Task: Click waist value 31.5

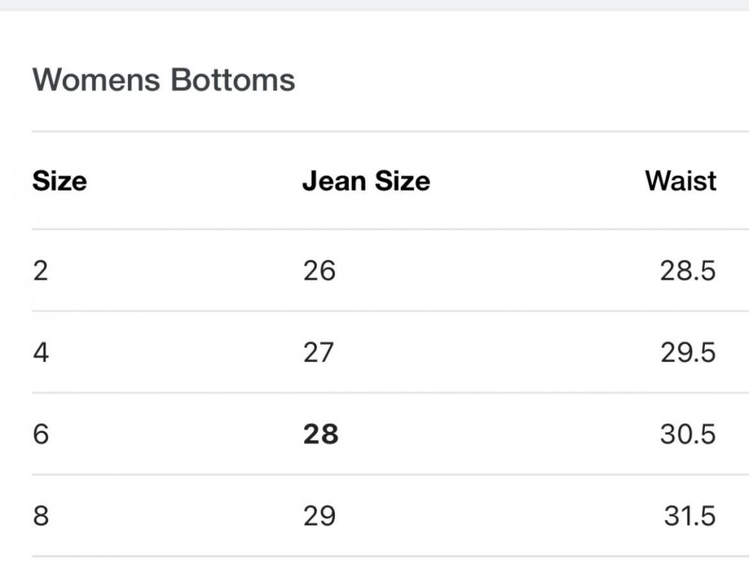Action: [690, 516]
